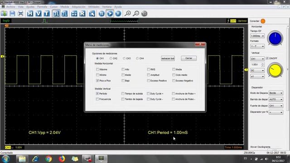
Task: Open the Fuente de disparo CH1 dropdown
Action: click(x=276, y=105)
